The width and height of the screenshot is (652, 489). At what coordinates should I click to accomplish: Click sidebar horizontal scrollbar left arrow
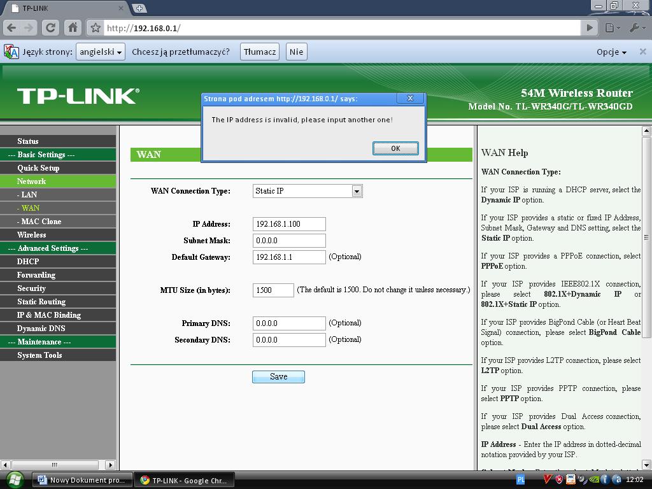coord(5,465)
